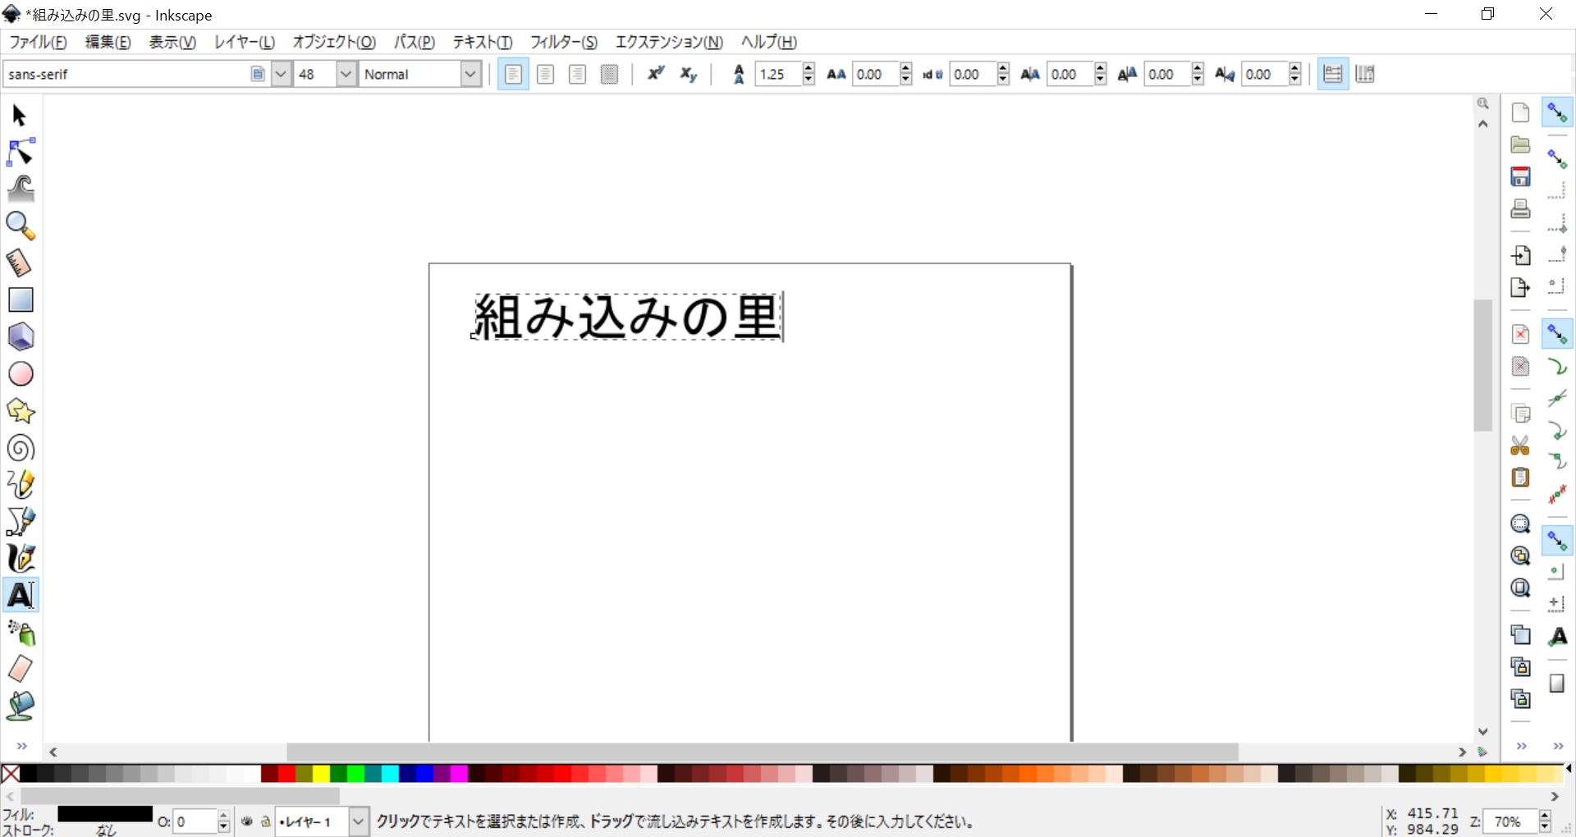Image resolution: width=1576 pixels, height=837 pixels.
Task: Select the Eraser tool
Action: tap(20, 669)
